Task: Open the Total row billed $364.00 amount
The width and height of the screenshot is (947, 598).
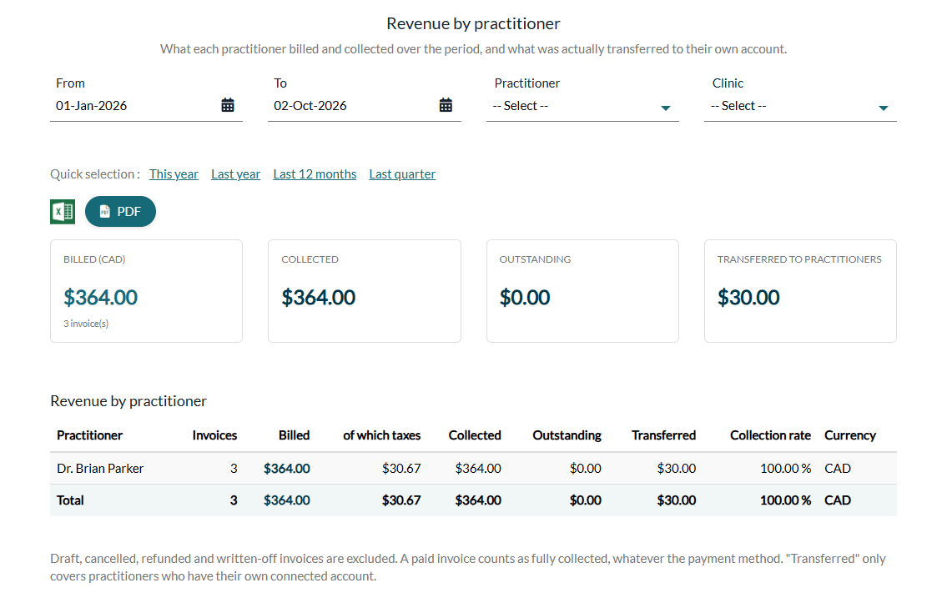Action: click(x=287, y=501)
